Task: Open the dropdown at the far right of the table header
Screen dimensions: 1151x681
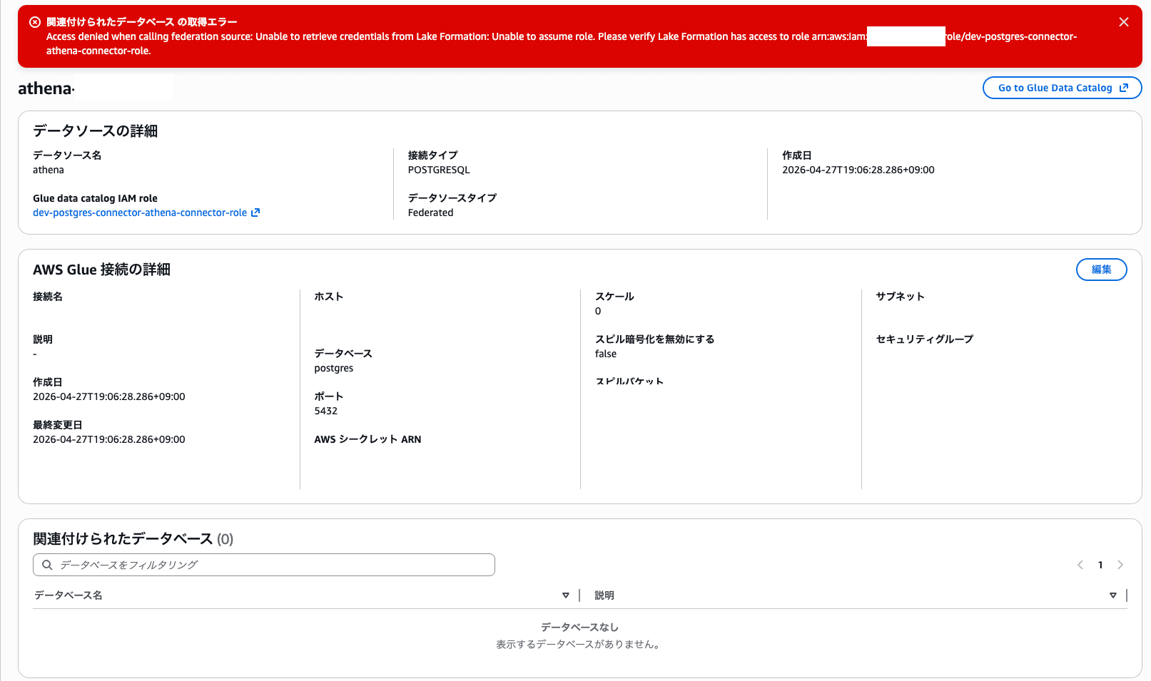Action: [x=1113, y=595]
